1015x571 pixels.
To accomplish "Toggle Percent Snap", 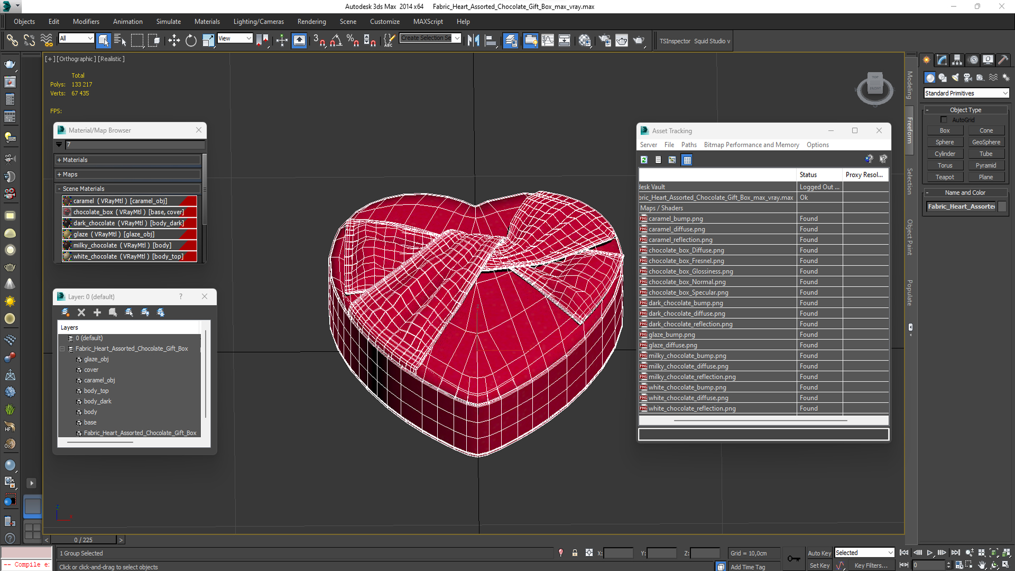I will coord(353,40).
